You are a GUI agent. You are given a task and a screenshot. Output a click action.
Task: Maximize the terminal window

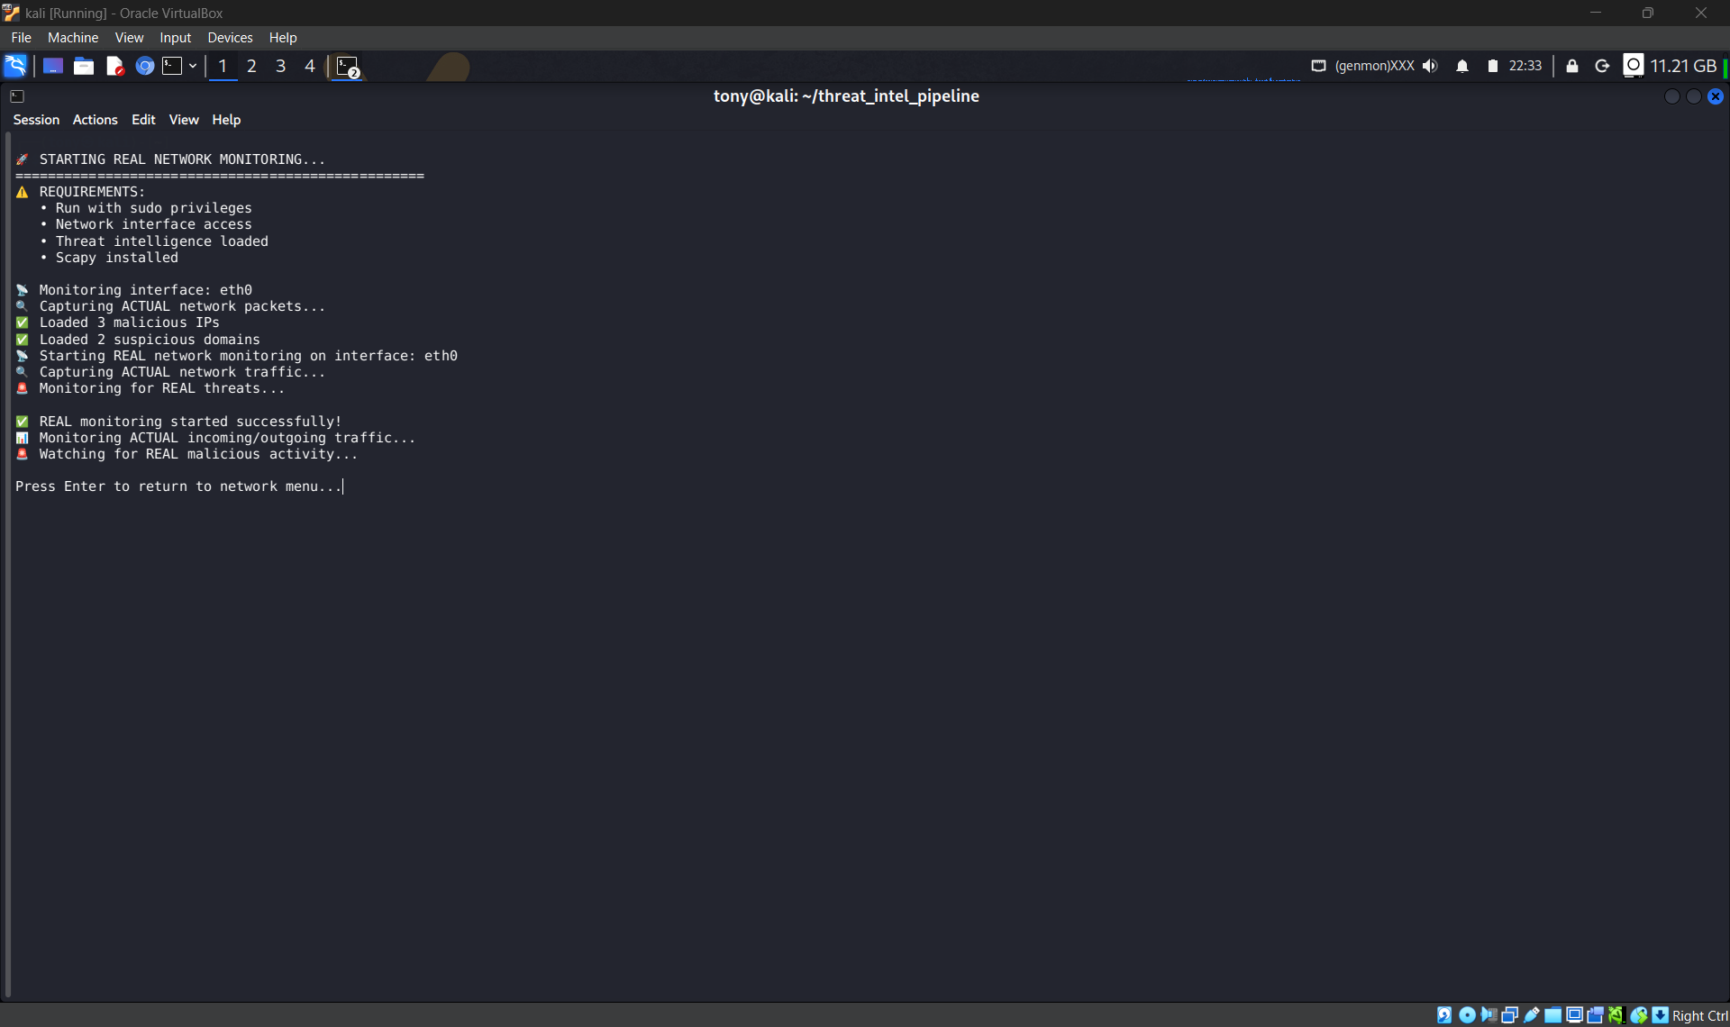[1694, 96]
